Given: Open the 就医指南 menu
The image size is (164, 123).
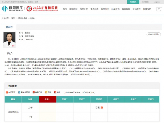Looking at the screenshot, I should coord(105,9).
